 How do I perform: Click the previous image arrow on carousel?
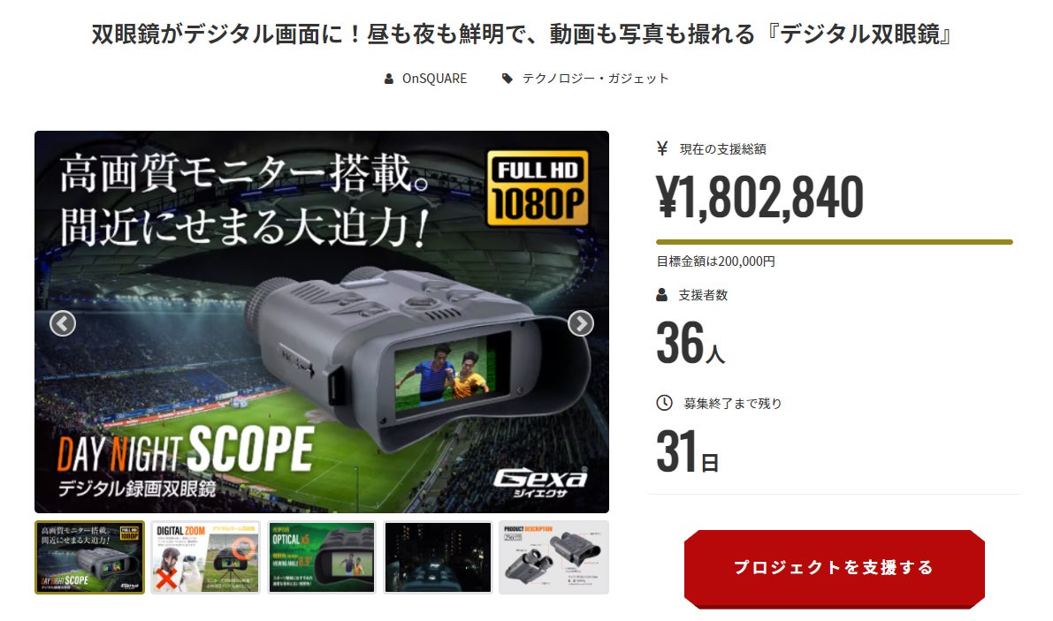pos(63,323)
